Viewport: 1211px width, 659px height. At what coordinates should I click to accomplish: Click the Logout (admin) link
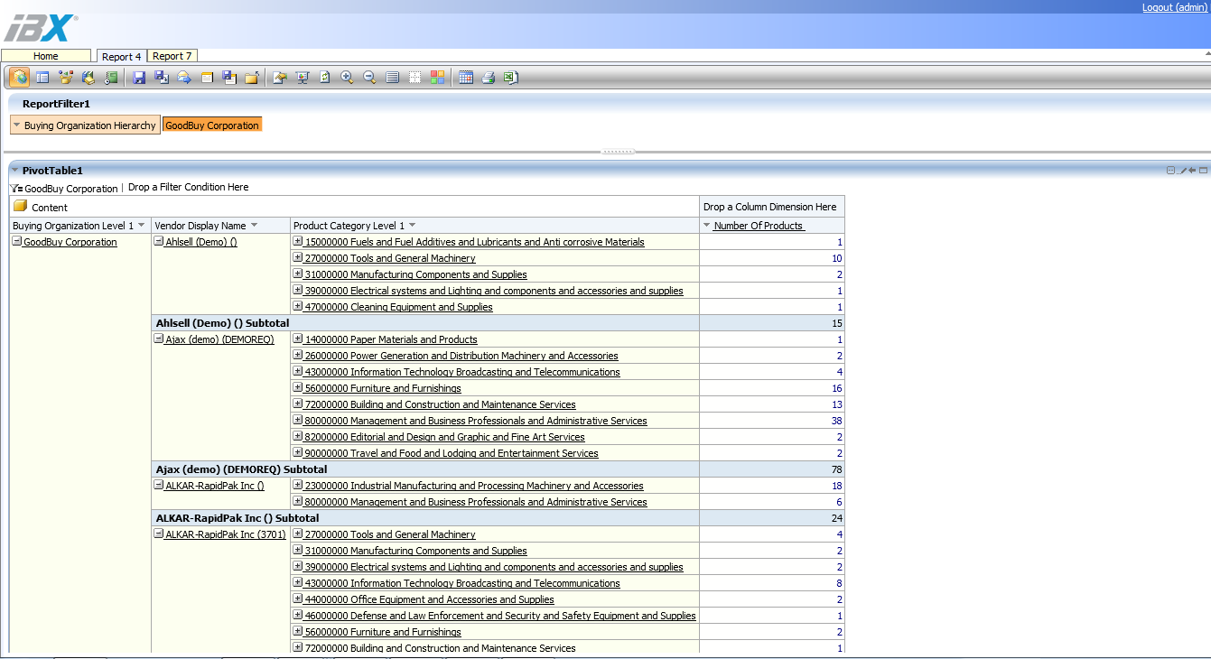click(x=1174, y=7)
